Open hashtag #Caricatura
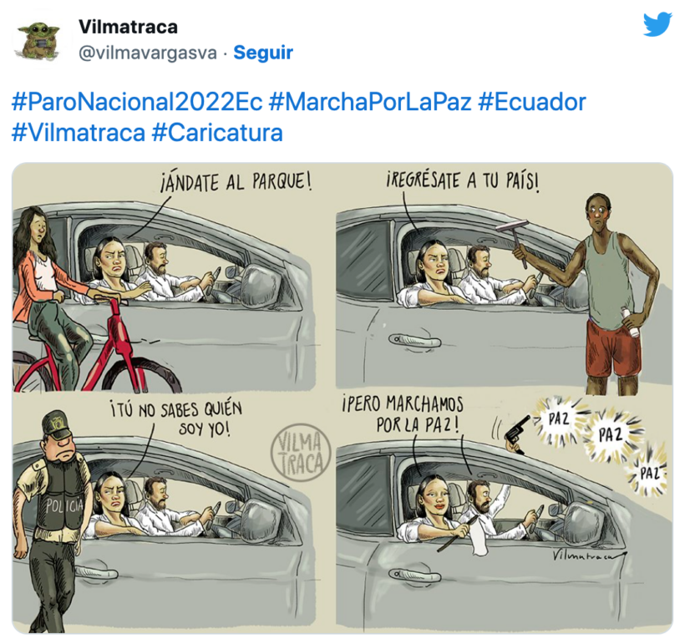The image size is (685, 644). 217,133
